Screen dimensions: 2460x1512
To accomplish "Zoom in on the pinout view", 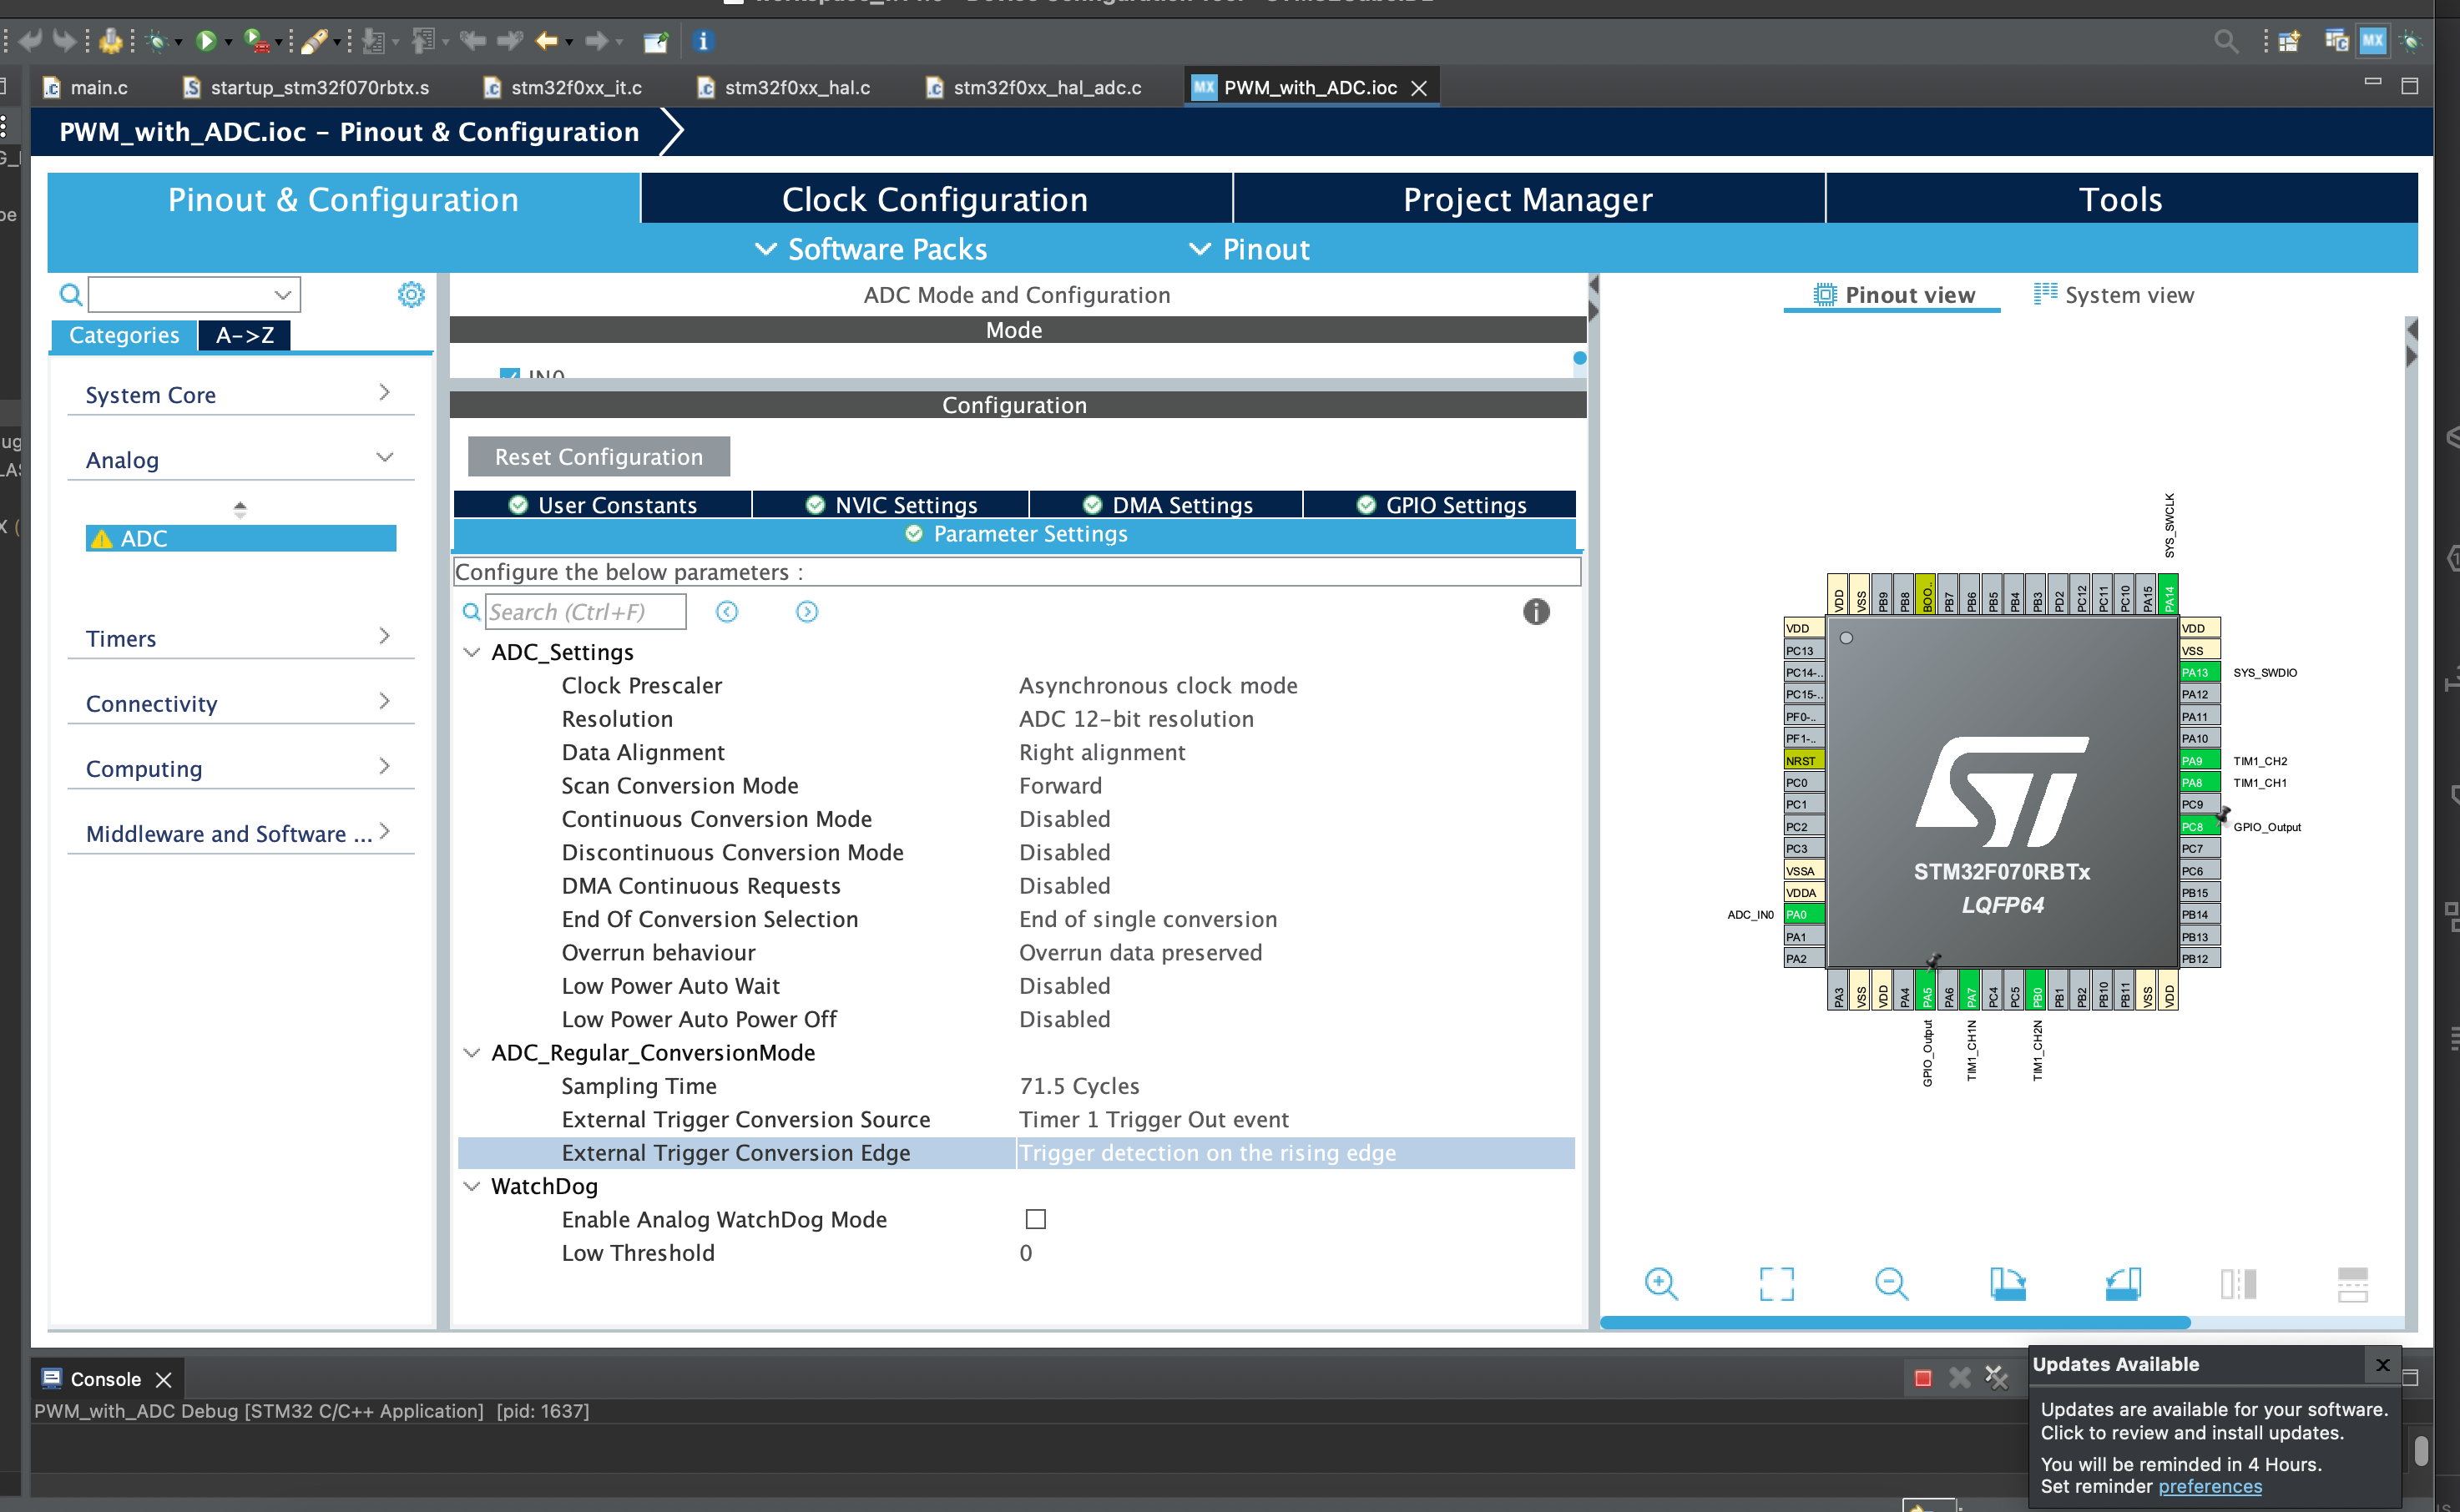I will pyautogui.click(x=1660, y=1283).
